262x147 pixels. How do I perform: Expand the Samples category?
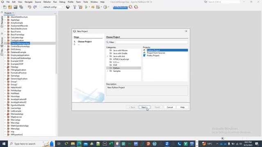(x=108, y=71)
